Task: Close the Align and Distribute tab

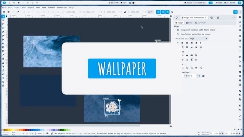Action: [x=205, y=18]
